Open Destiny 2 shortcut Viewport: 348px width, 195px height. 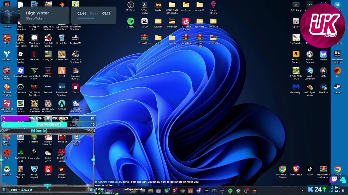tap(7, 56)
